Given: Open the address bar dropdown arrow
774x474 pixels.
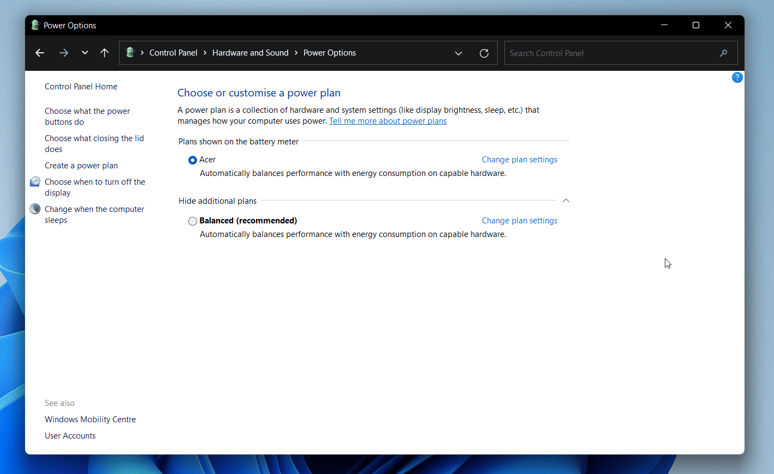Looking at the screenshot, I should [x=459, y=53].
